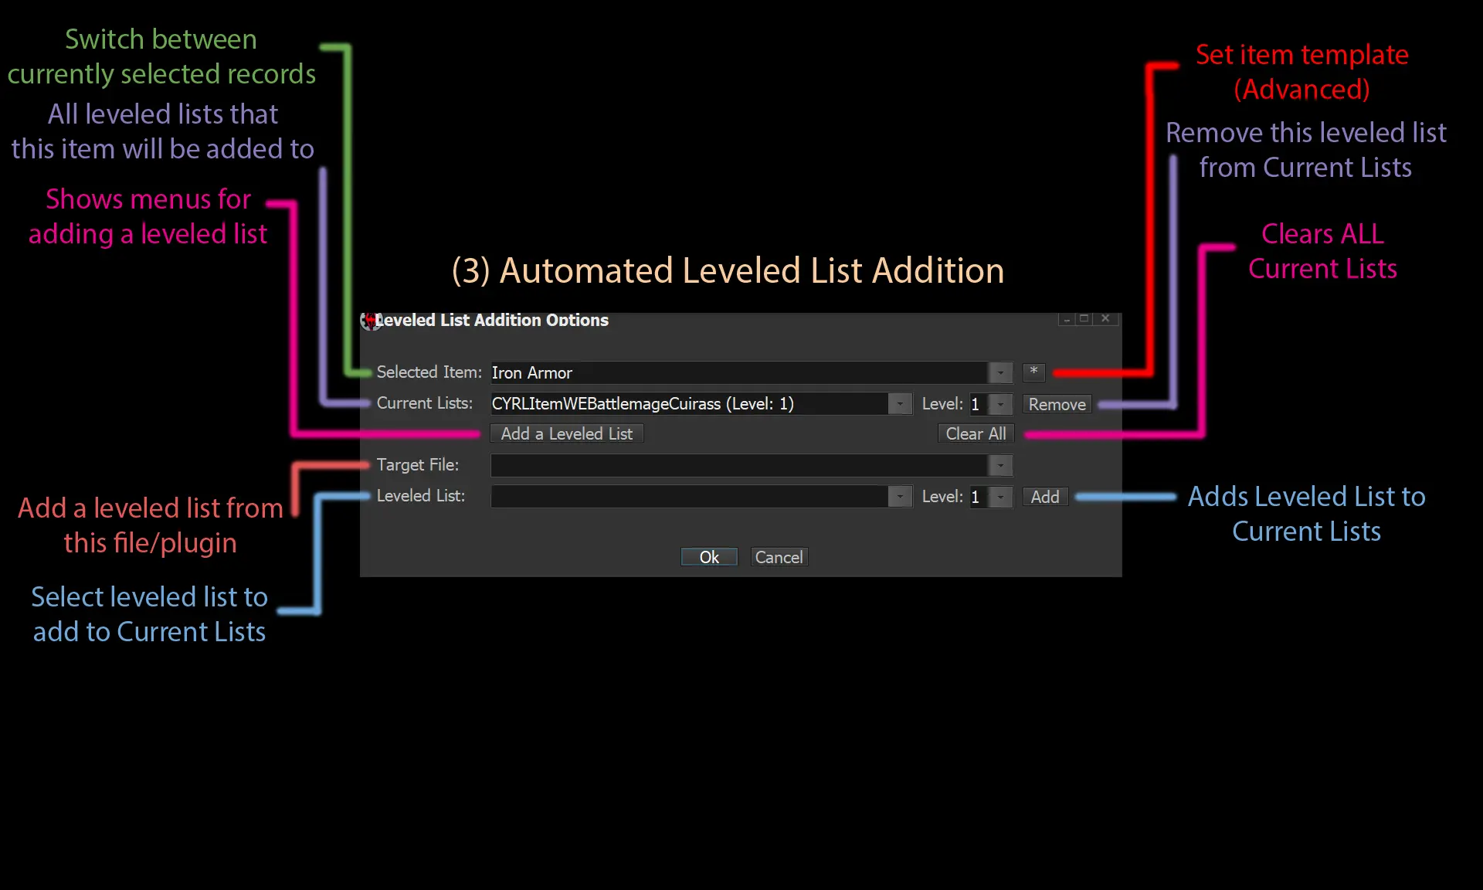The height and width of the screenshot is (890, 1483).
Task: Expand the Current Lists dropdown for CYRLItemWEBattlemageCuirass
Action: [x=899, y=404]
